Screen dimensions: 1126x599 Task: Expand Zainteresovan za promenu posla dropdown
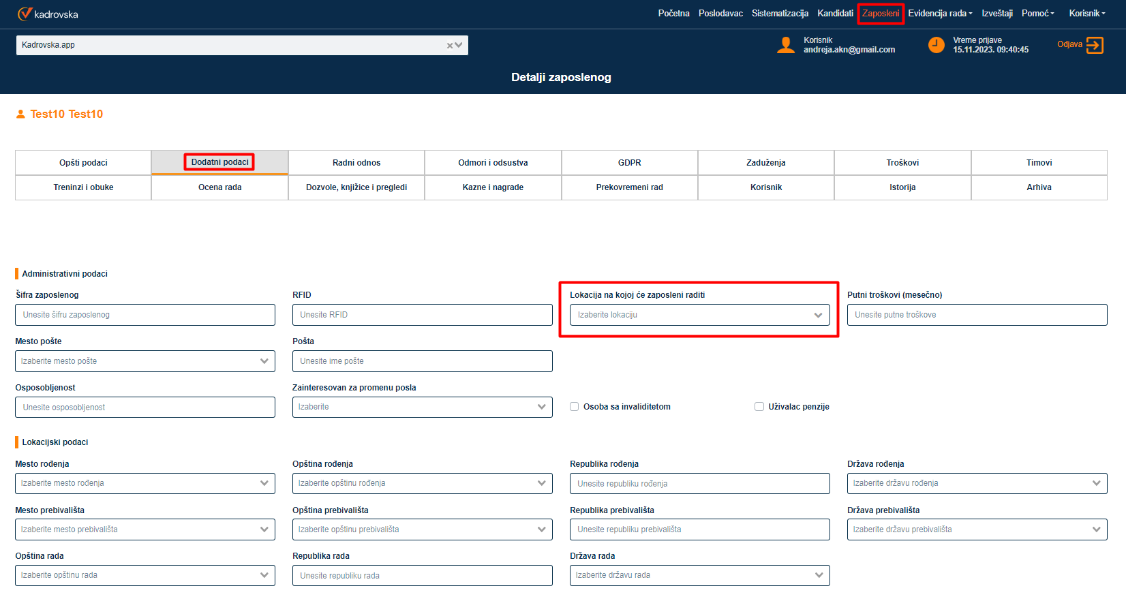click(422, 407)
